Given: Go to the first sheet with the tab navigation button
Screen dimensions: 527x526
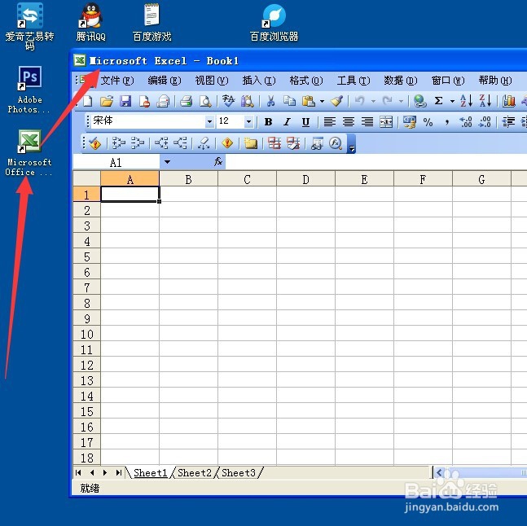Looking at the screenshot, I should [x=78, y=473].
